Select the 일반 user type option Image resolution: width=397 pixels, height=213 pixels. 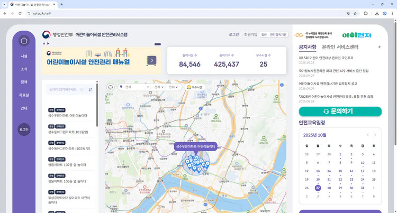coord(264,35)
